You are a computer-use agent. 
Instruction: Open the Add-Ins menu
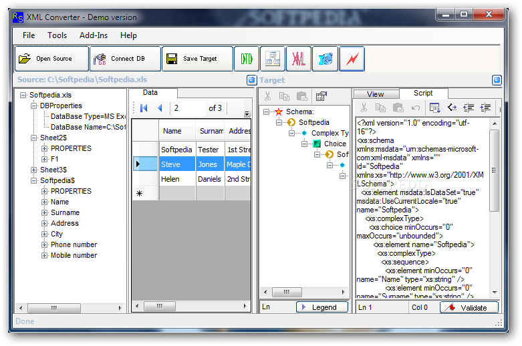[x=94, y=35]
